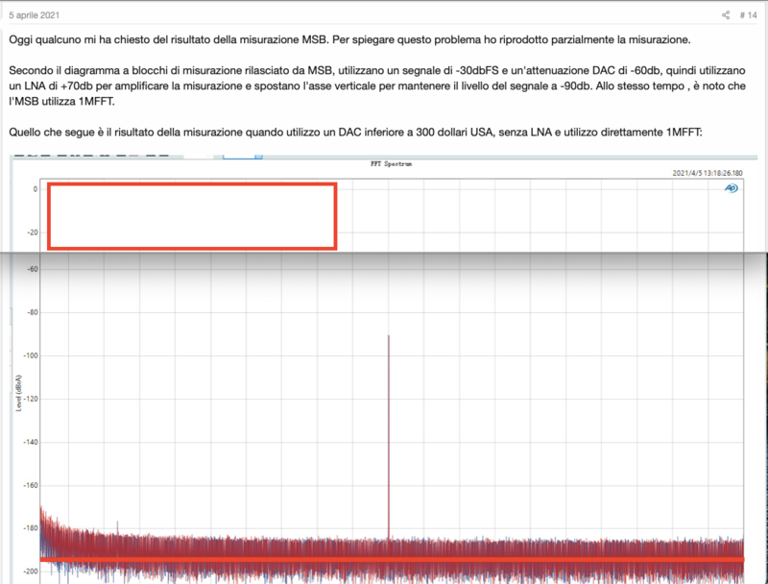This screenshot has height=584, width=768.
Task: Open permalink for post #14
Action: [749, 14]
